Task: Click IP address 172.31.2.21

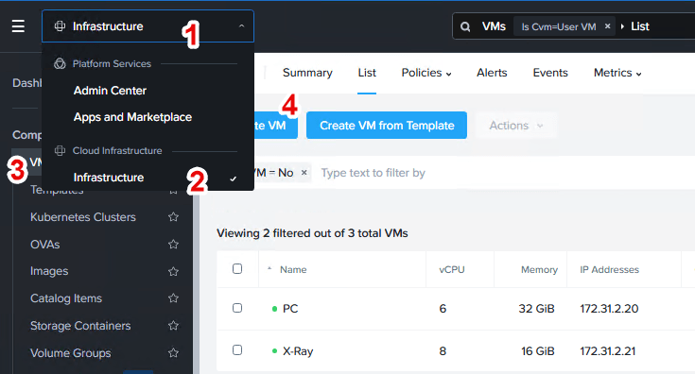Action: (x=608, y=351)
